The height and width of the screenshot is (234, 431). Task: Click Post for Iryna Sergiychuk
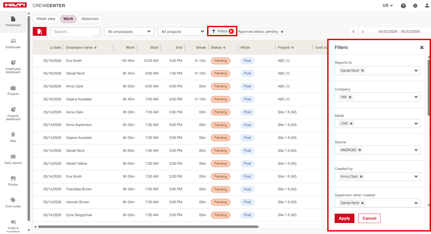coord(247,215)
